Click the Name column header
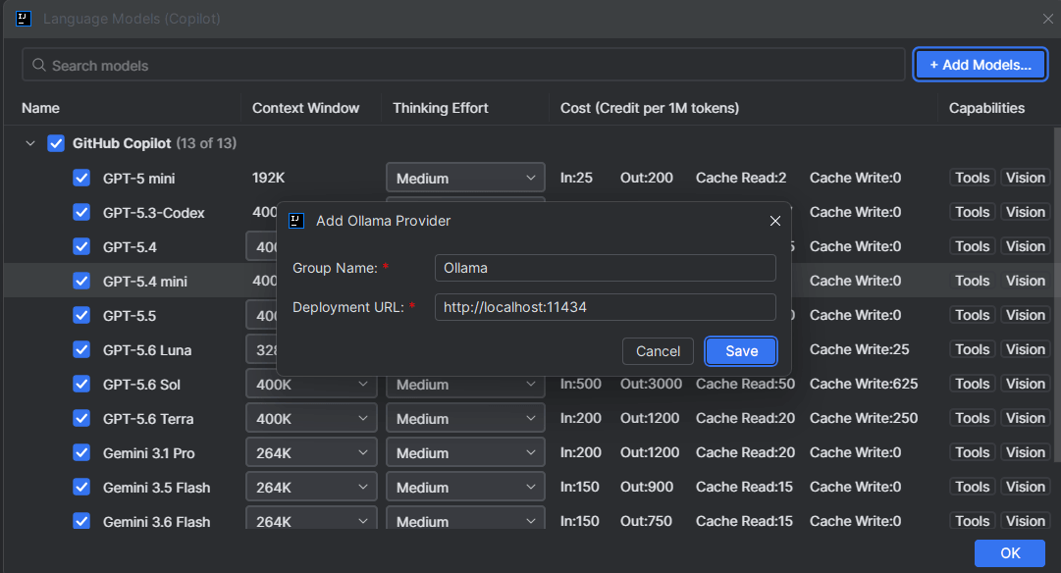Image resolution: width=1061 pixels, height=573 pixels. [x=40, y=108]
